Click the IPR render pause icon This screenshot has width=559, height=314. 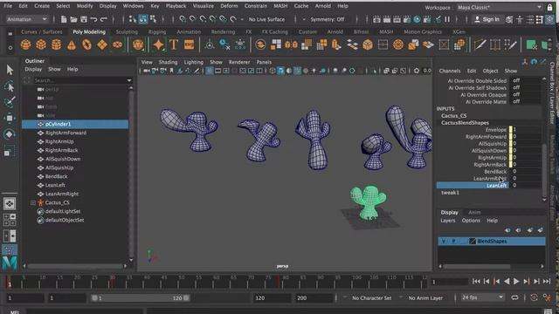tap(447, 19)
